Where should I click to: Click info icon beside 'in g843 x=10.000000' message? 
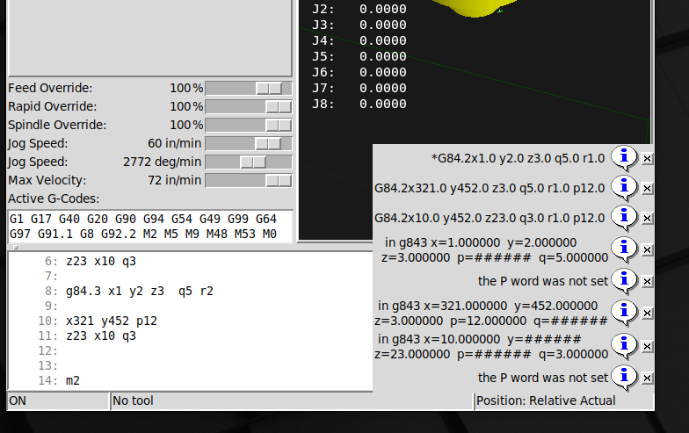point(624,346)
